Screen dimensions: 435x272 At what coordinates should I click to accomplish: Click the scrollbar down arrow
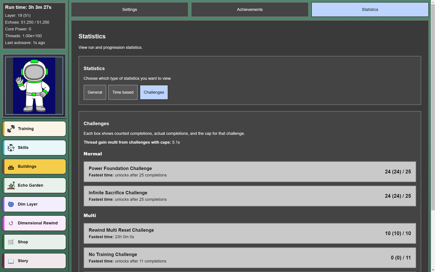tap(433, 270)
